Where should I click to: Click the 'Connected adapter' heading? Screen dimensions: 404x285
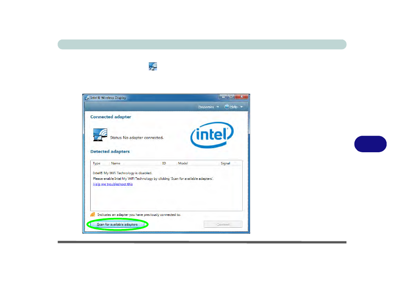[111, 117]
